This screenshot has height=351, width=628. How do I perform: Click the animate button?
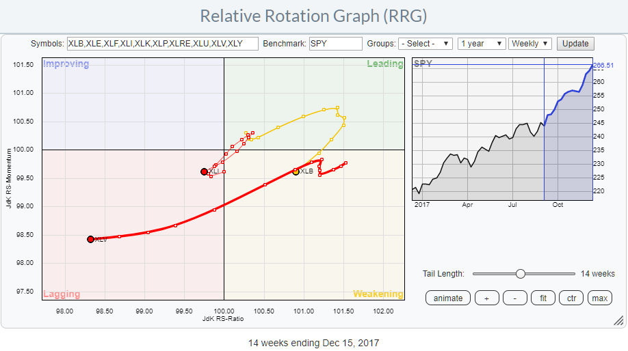coord(448,298)
